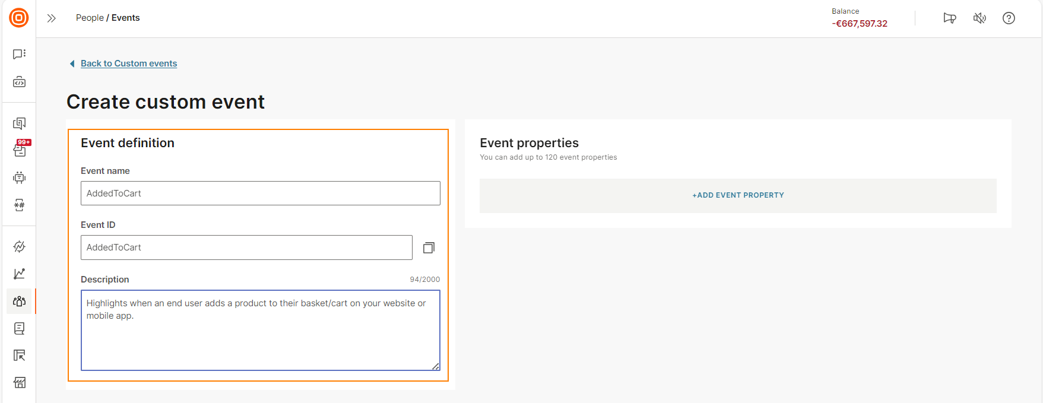The image size is (1043, 403).
Task: Open the storefront sidebar icon
Action: 19,383
